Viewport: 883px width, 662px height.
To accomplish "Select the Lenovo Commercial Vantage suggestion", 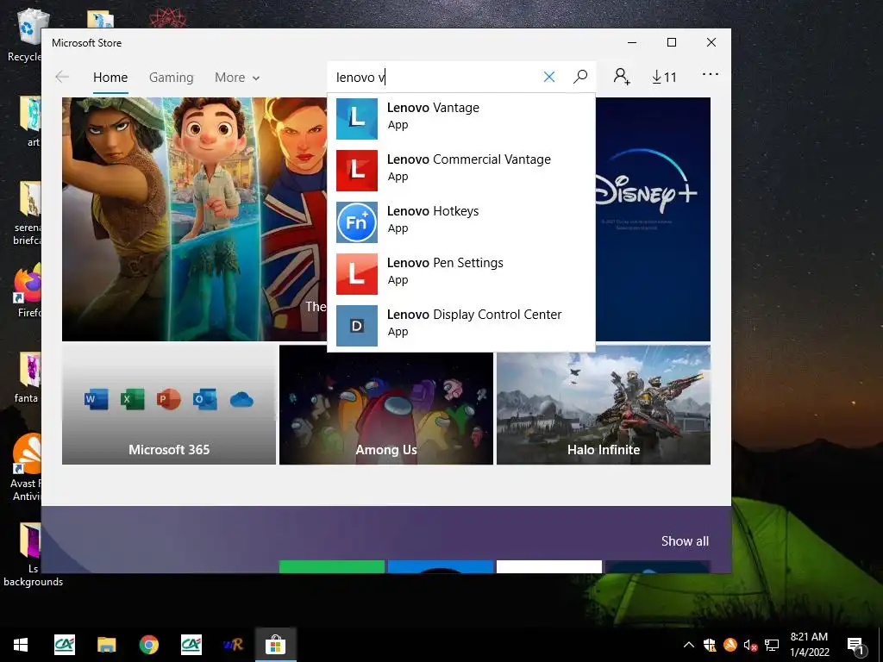I will tap(461, 171).
